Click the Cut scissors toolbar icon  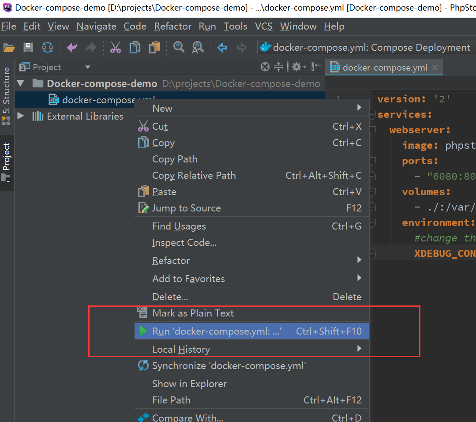click(x=116, y=47)
